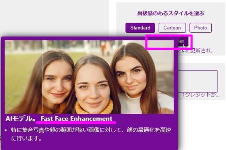The image size is (226, 150).
Task: Pick the Photo style option
Action: point(200,28)
